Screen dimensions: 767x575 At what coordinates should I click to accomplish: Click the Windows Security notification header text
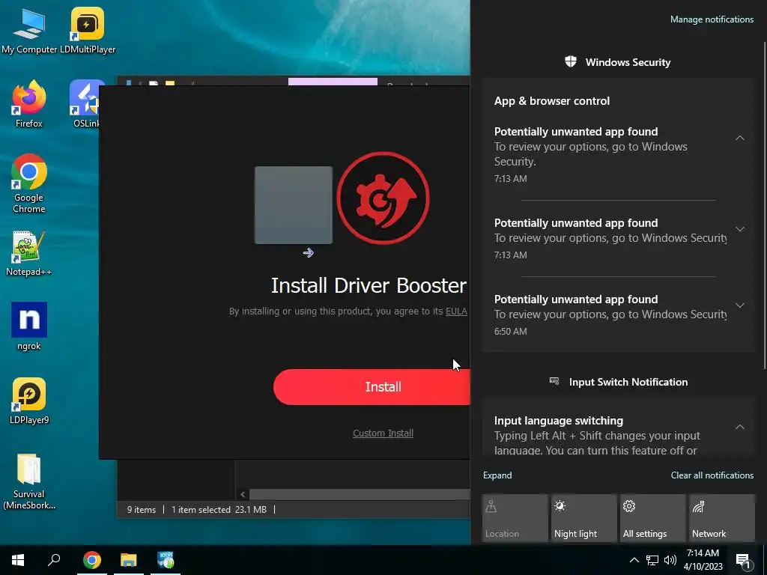click(x=628, y=62)
